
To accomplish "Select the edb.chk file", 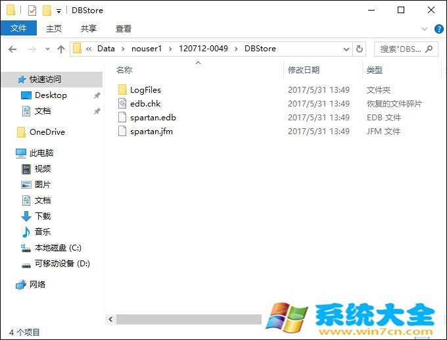I will coord(145,103).
